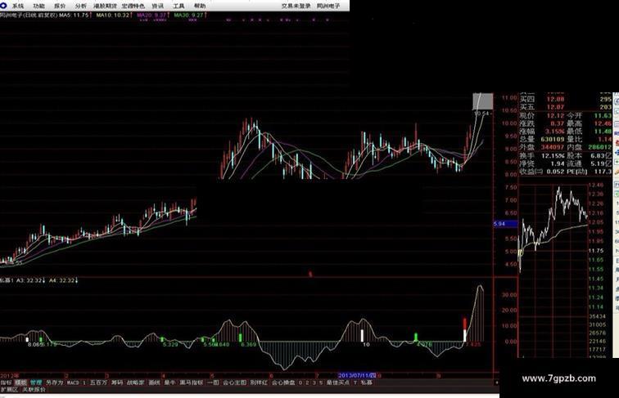This screenshot has height=398, width=619.
Task: Switch to the 别样红 indicator tab
Action: [x=259, y=382]
